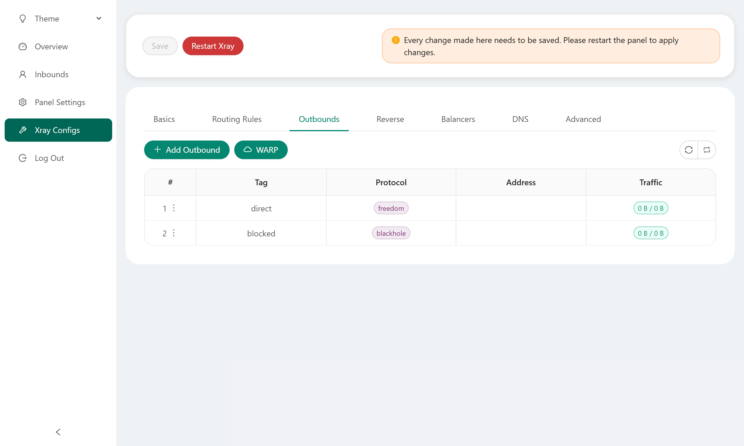744x446 pixels.
Task: Click the Log Out icon in the sidebar
Action: coord(23,158)
